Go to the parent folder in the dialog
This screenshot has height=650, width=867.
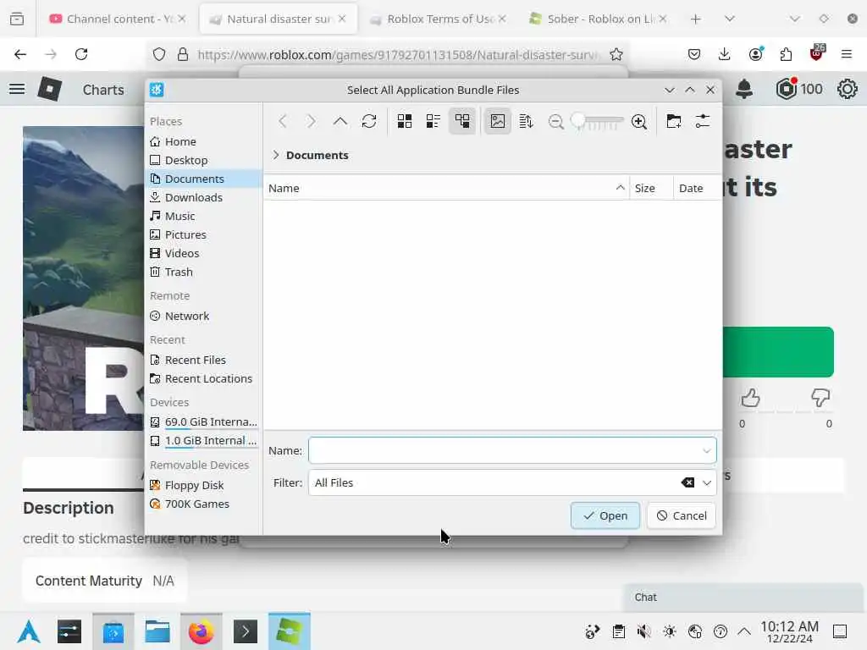click(x=340, y=121)
